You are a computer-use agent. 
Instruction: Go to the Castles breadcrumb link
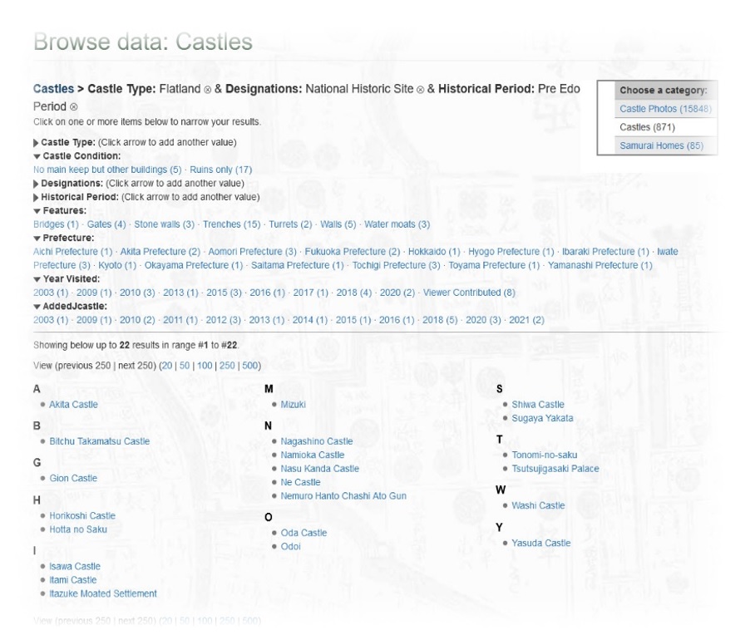[53, 89]
